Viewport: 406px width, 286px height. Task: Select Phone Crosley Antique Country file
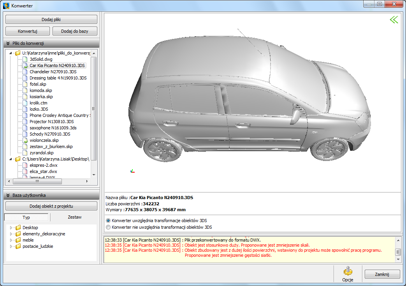tap(60, 115)
